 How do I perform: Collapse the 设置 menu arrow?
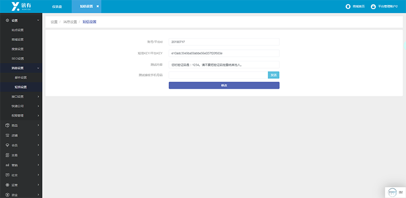38,20
